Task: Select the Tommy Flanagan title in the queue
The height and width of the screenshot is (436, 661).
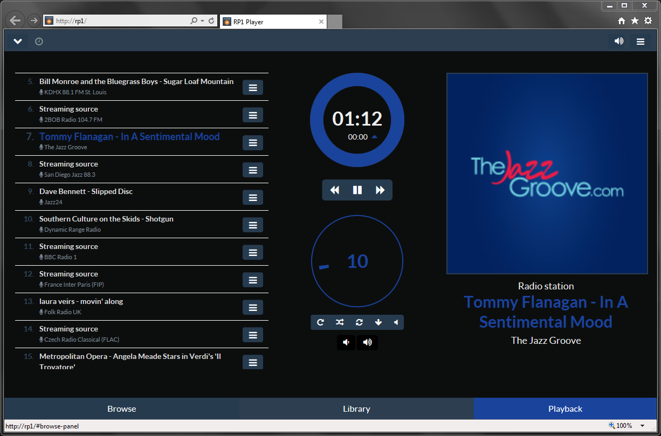Action: (x=129, y=136)
